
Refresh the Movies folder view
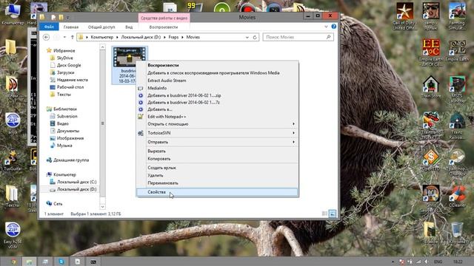pyautogui.click(x=255, y=37)
